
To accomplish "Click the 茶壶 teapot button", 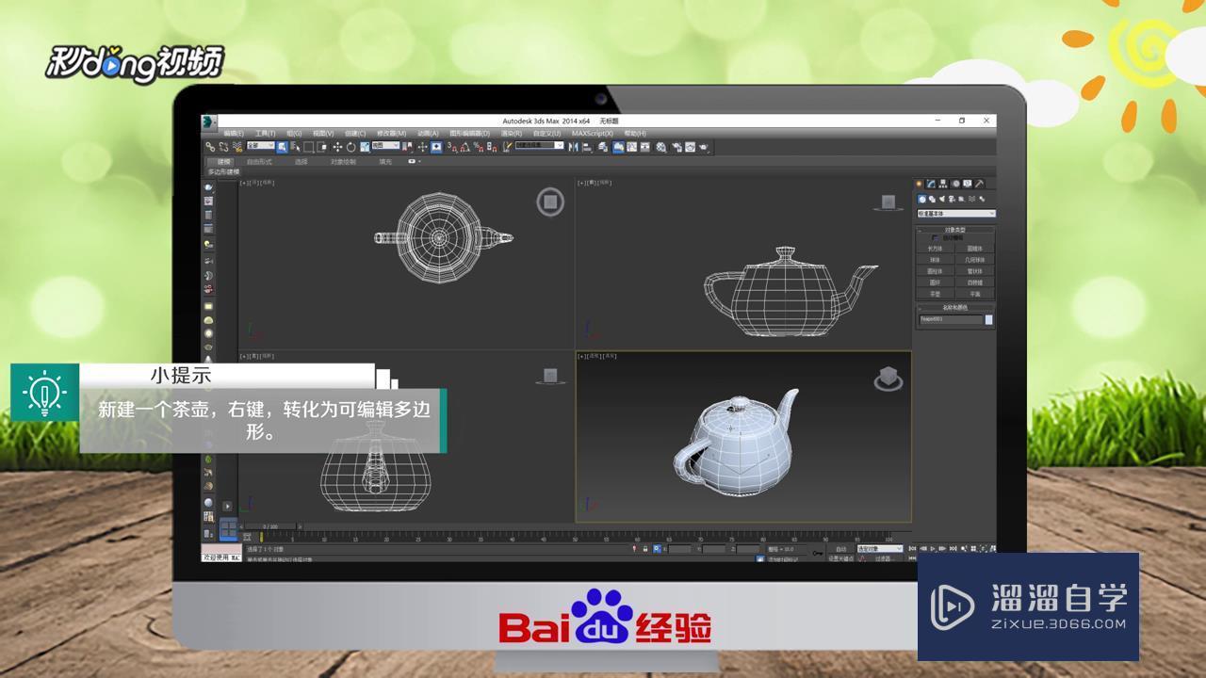I will 936,294.
